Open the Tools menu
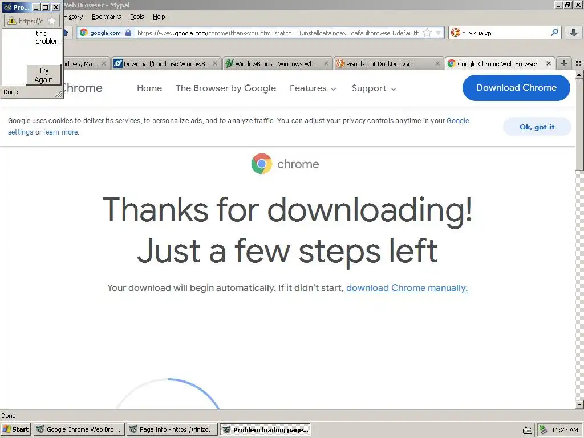 137,17
